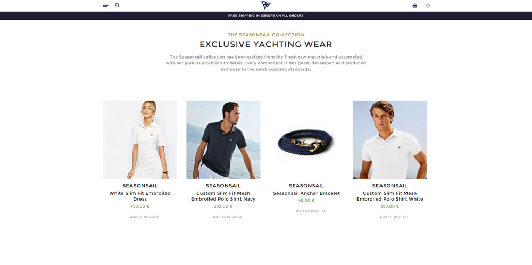Click SEASONSAIL brand above the bracelet

306,186
